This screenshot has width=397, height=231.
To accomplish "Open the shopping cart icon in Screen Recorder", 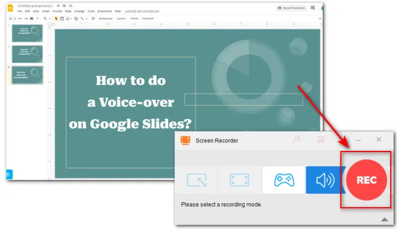I will pos(321,139).
